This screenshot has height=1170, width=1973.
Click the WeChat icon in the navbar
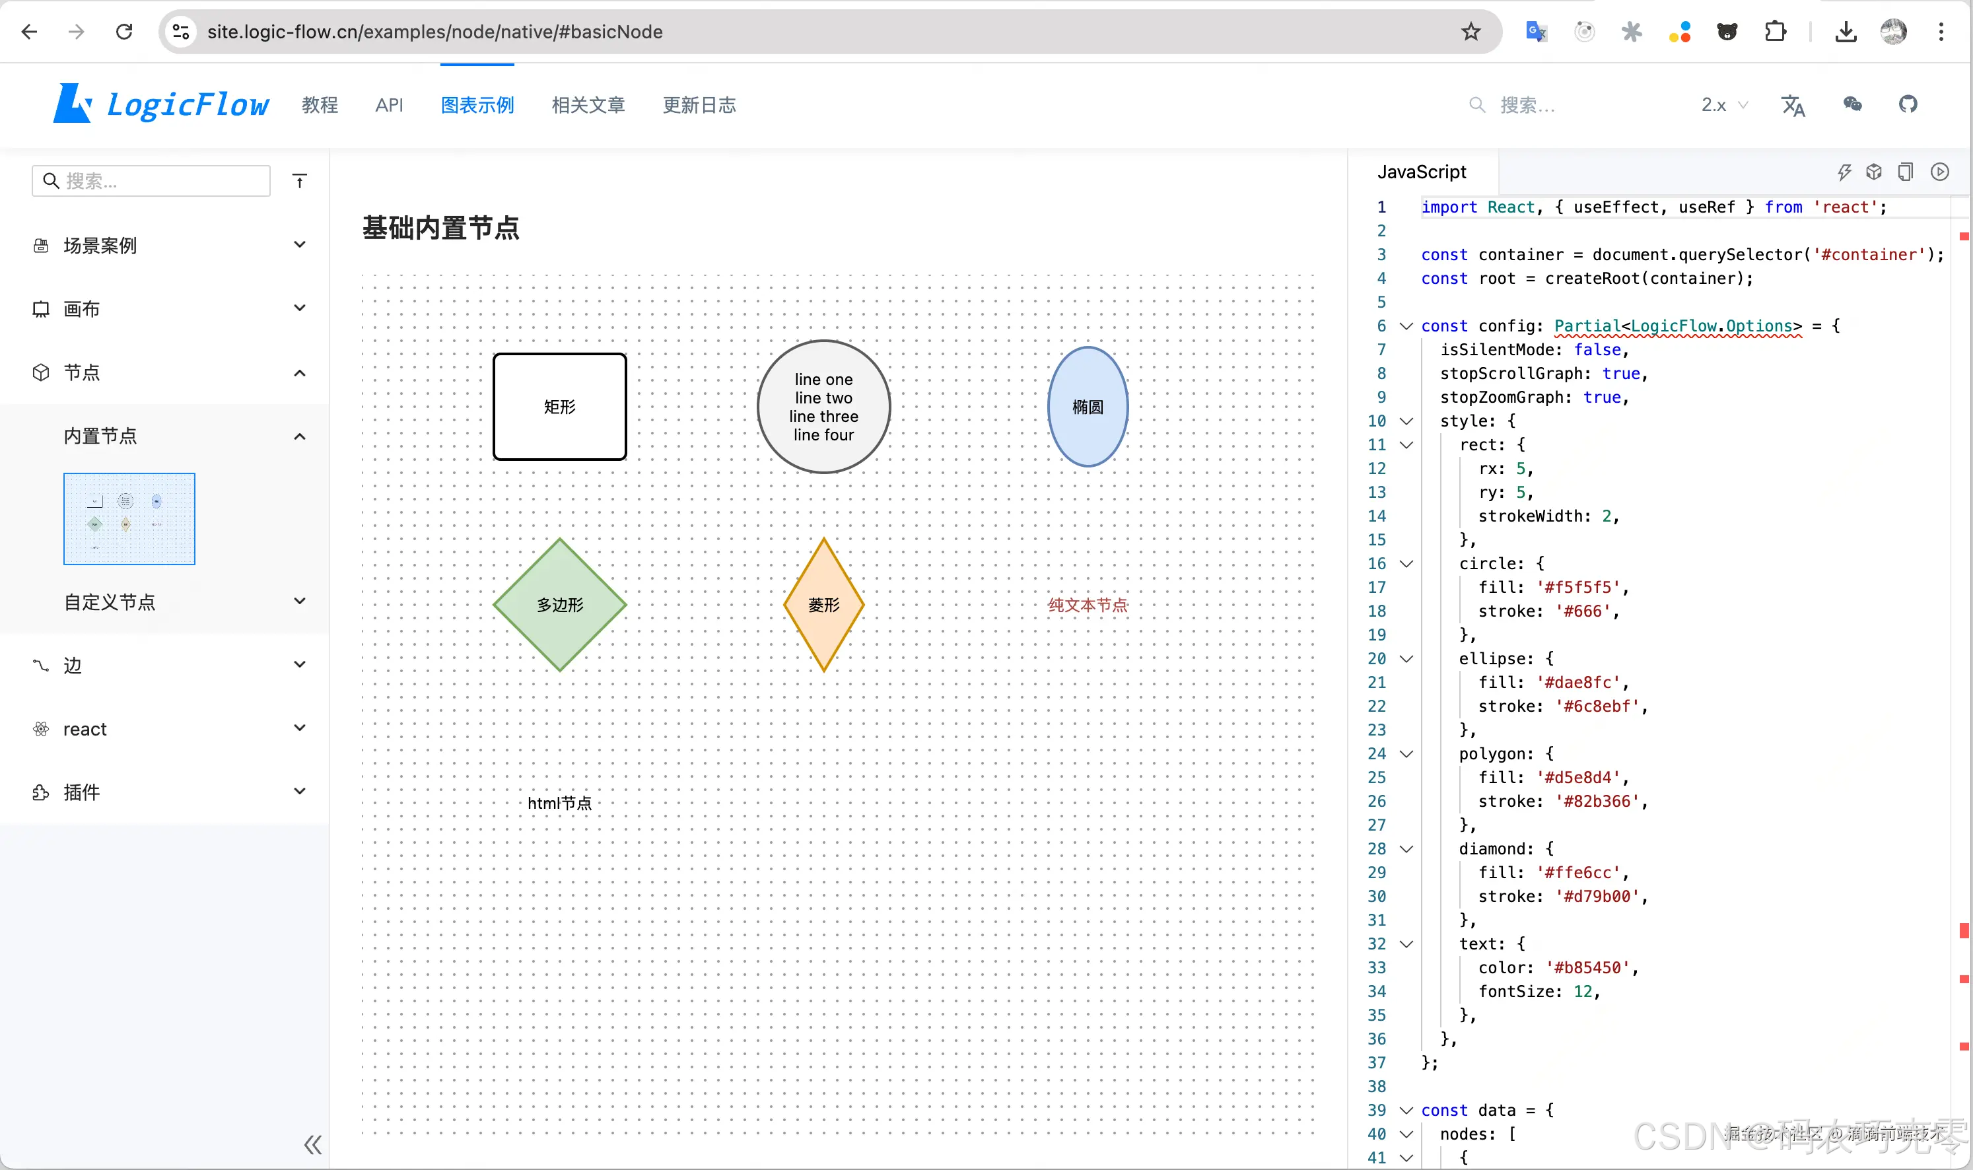(1852, 104)
